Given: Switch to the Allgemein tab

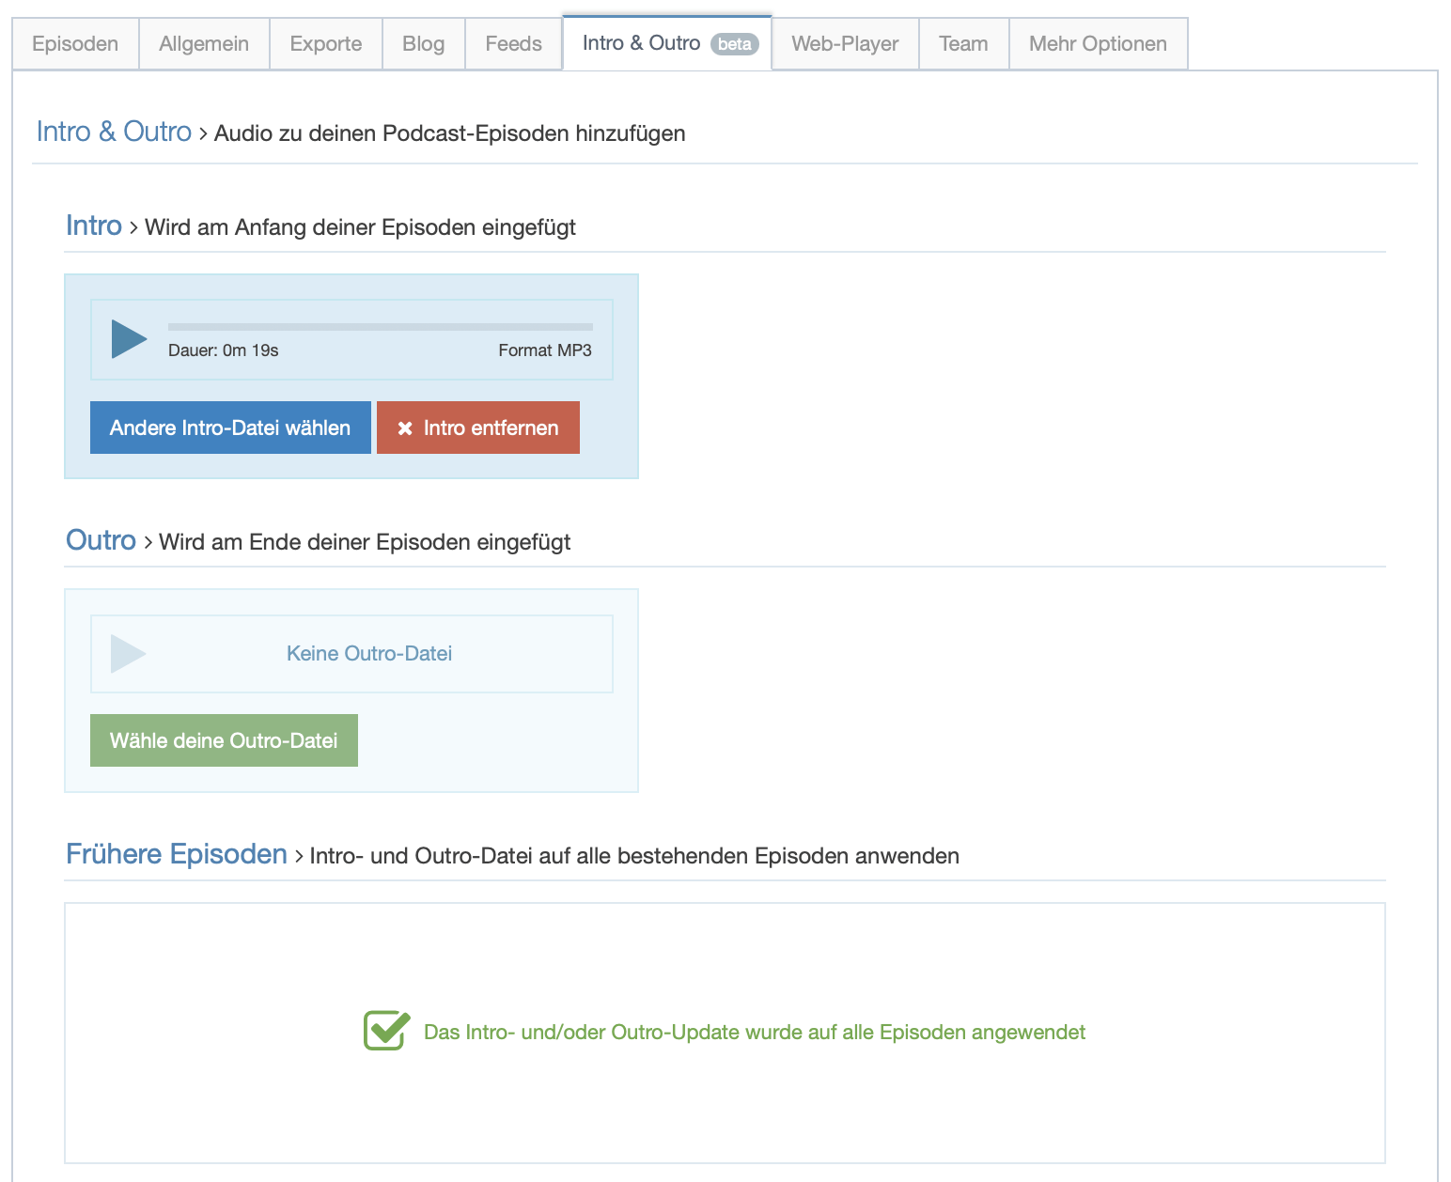Looking at the screenshot, I should (204, 44).
